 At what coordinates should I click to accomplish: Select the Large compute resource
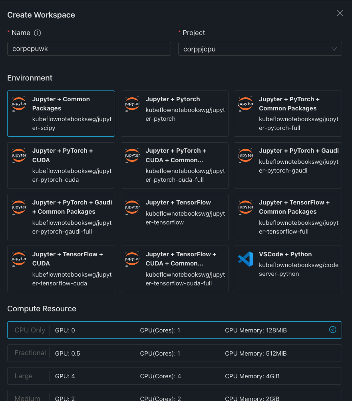(x=175, y=376)
